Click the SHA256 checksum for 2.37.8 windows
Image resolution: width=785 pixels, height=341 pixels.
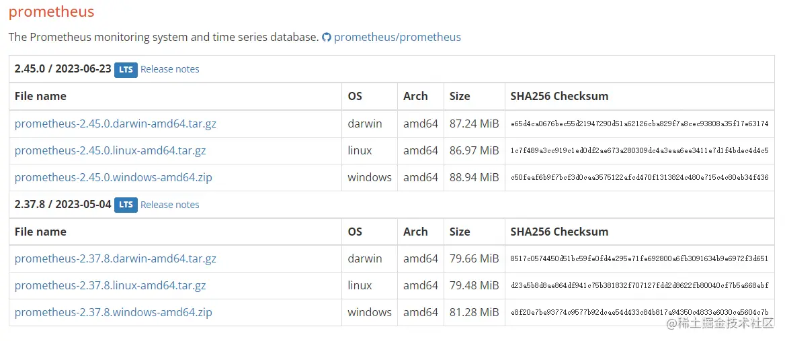pos(639,313)
